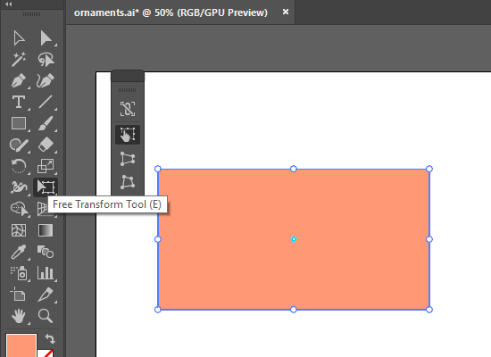Select the Slice tool
This screenshot has width=491, height=357.
pos(46,295)
